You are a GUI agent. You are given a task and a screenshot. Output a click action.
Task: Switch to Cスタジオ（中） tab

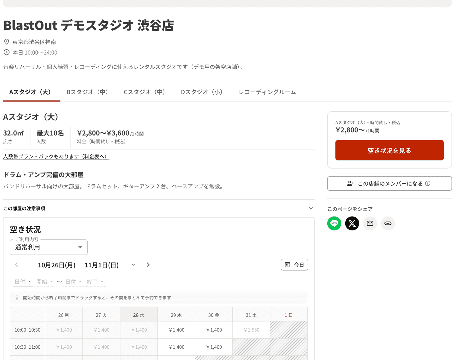click(146, 92)
